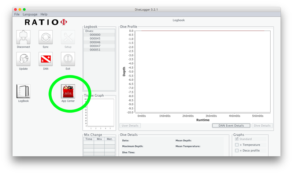The image size is (293, 174).
Task: Click inside the Dive Profile chart area
Action: (203, 71)
